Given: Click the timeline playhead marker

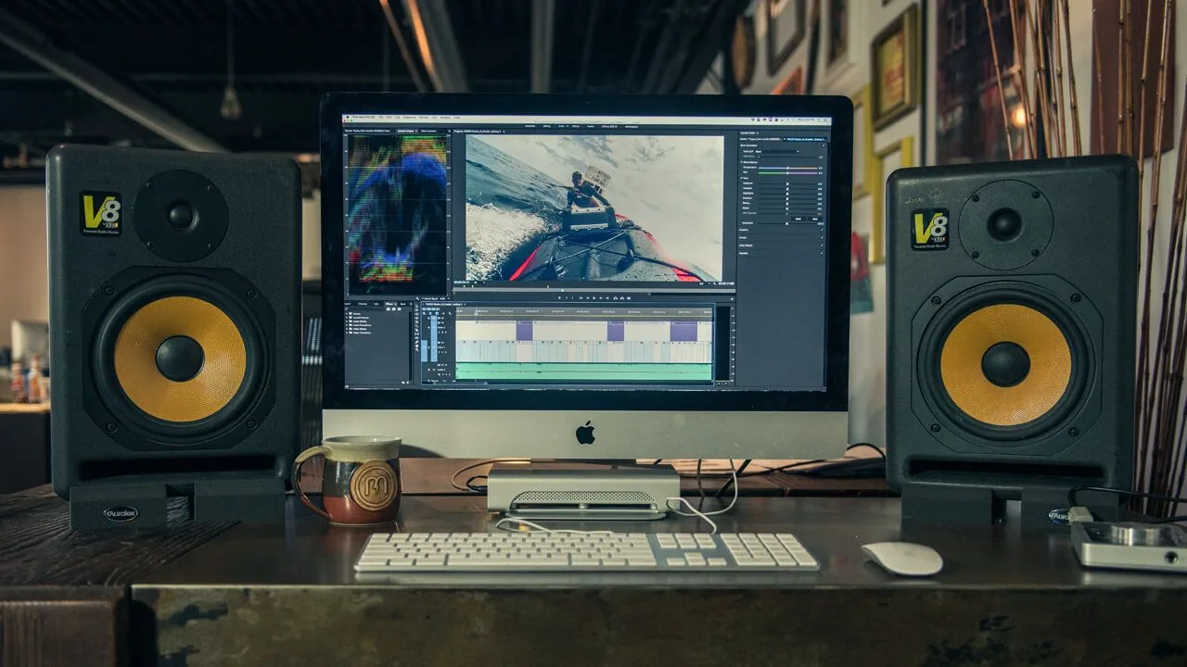Looking at the screenshot, I should [477, 313].
